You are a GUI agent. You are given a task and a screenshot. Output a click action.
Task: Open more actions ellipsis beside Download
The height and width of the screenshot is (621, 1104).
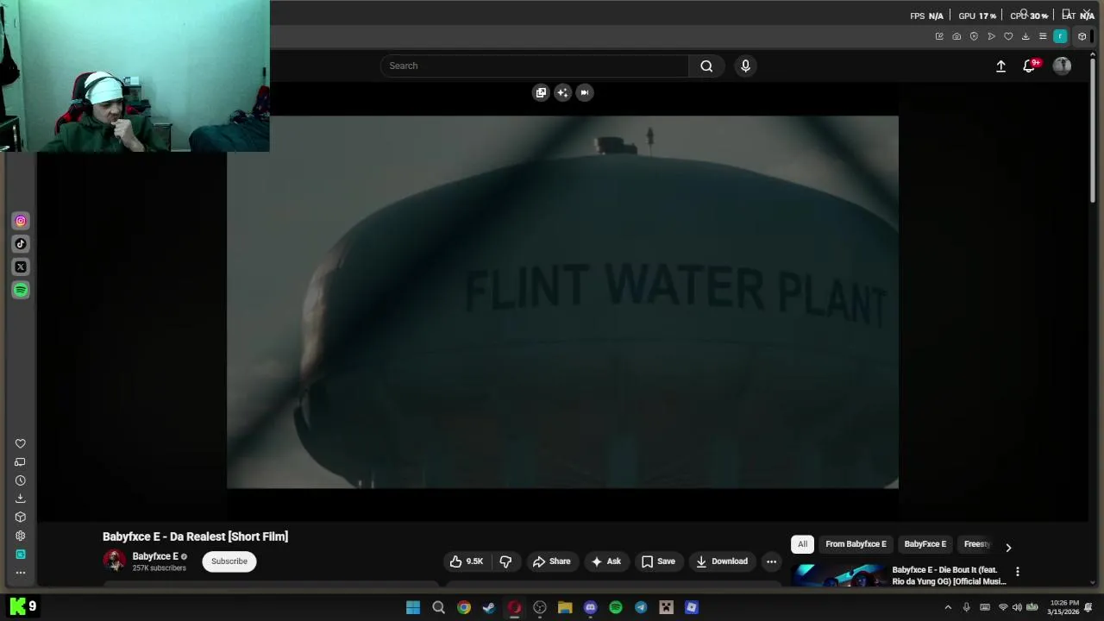point(771,561)
